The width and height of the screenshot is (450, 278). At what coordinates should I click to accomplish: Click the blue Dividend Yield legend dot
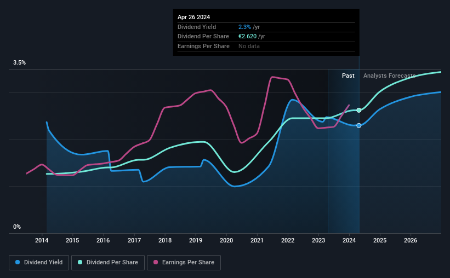click(18, 262)
